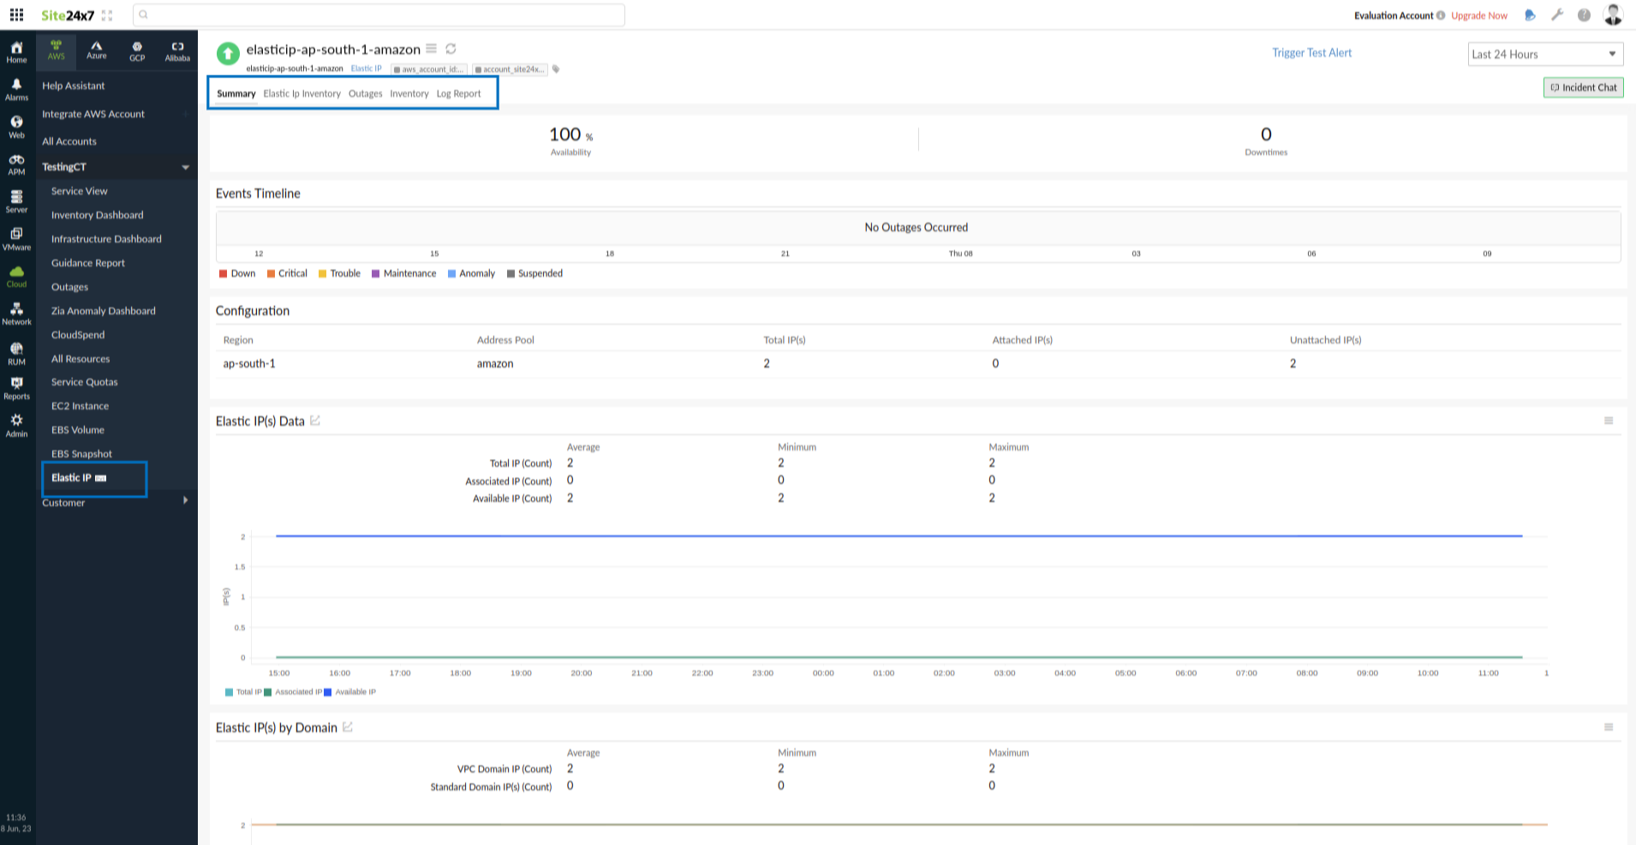Focus the top search field
Image resolution: width=1636 pixels, height=845 pixels.
click(379, 15)
